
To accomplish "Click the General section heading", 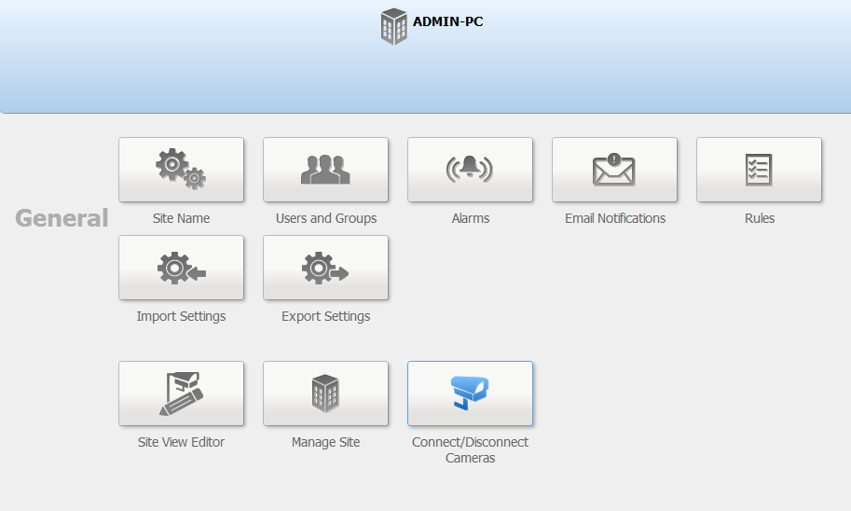I will click(62, 218).
